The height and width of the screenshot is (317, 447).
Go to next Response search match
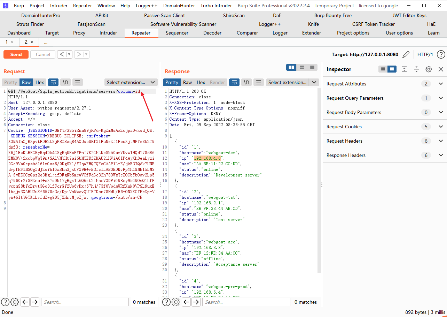point(196,302)
